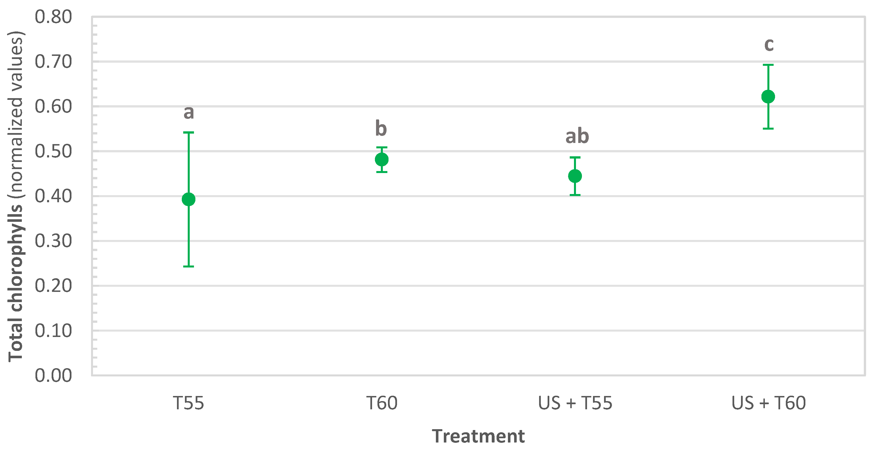Viewport: 876px width, 453px height.
Task: Select the T60 green data marker
Action: pyautogui.click(x=381, y=159)
